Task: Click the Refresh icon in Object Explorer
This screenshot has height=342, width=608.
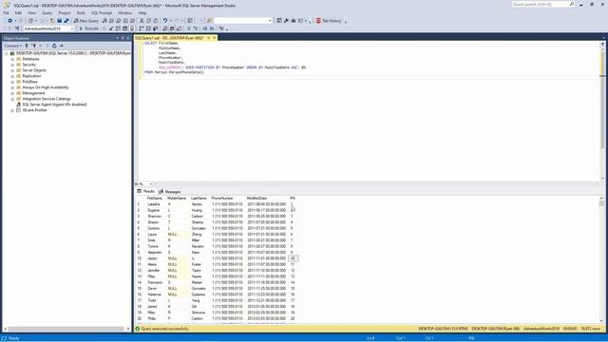Action: pos(54,46)
